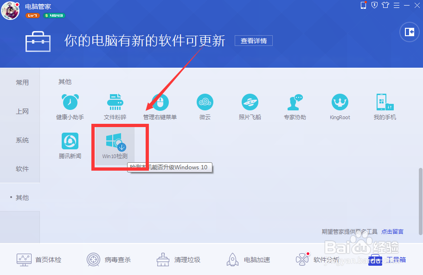
Task: Go to 软件分析 in bottom bar
Action: pyautogui.click(x=318, y=260)
